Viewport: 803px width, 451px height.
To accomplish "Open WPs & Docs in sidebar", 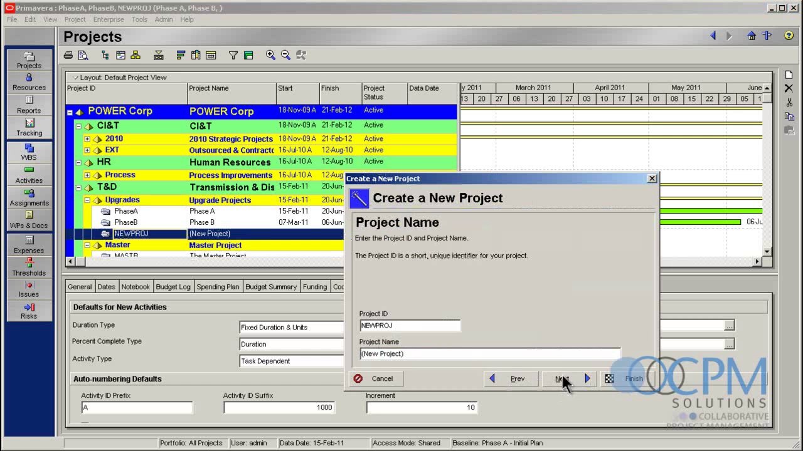I will pyautogui.click(x=29, y=220).
